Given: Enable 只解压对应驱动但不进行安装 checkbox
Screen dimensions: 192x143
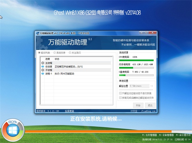Looking at the screenshot, I should click(120, 94).
